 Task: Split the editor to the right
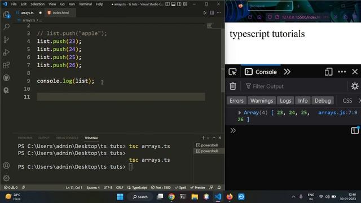point(212,12)
